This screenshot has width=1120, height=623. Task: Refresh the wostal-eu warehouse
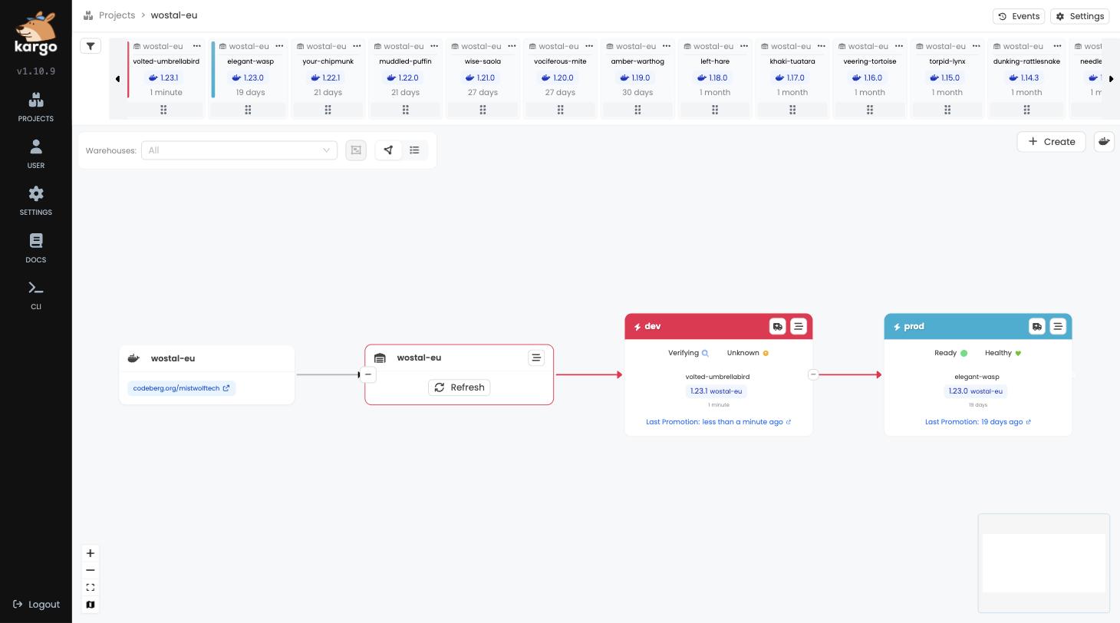pos(460,387)
